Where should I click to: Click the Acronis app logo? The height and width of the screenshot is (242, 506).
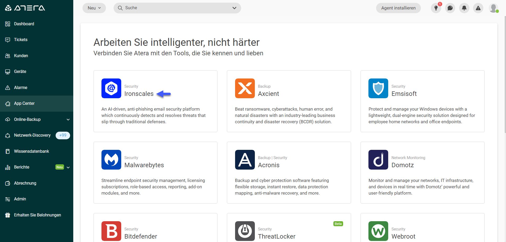pos(245,160)
